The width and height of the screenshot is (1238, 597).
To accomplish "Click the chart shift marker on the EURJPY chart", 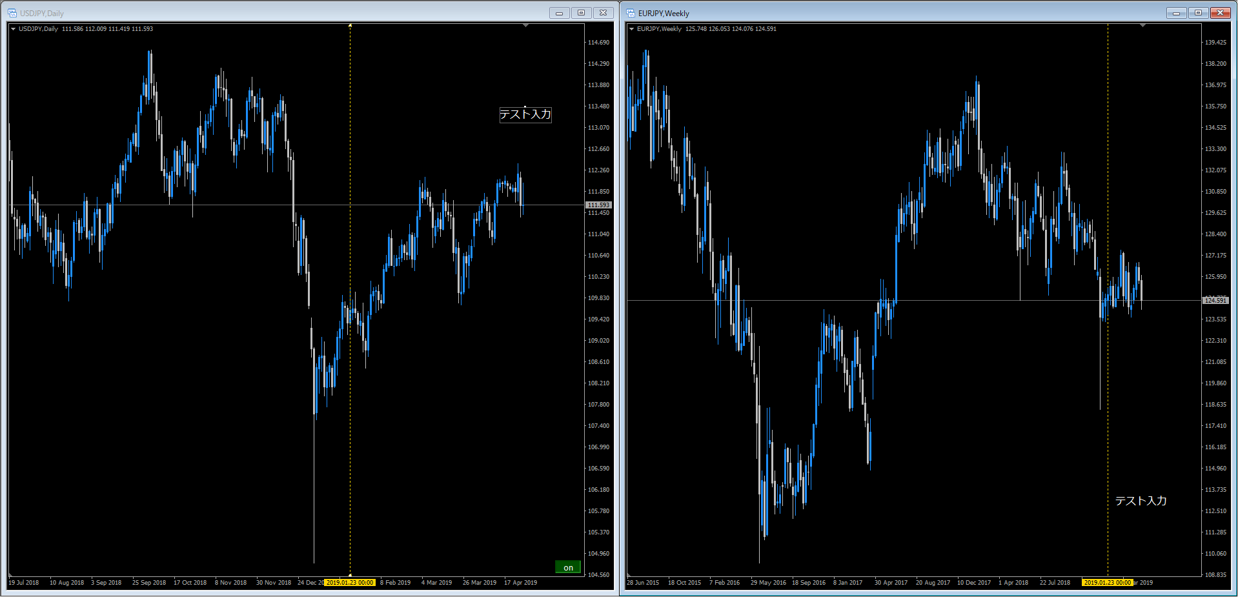I will coord(1142,25).
